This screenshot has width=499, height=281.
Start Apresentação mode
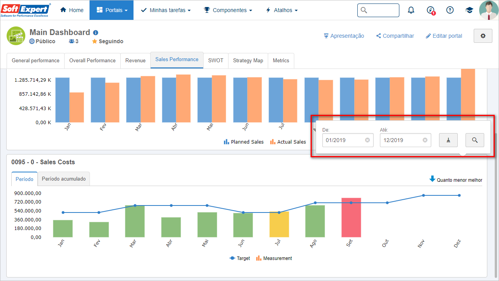click(344, 36)
